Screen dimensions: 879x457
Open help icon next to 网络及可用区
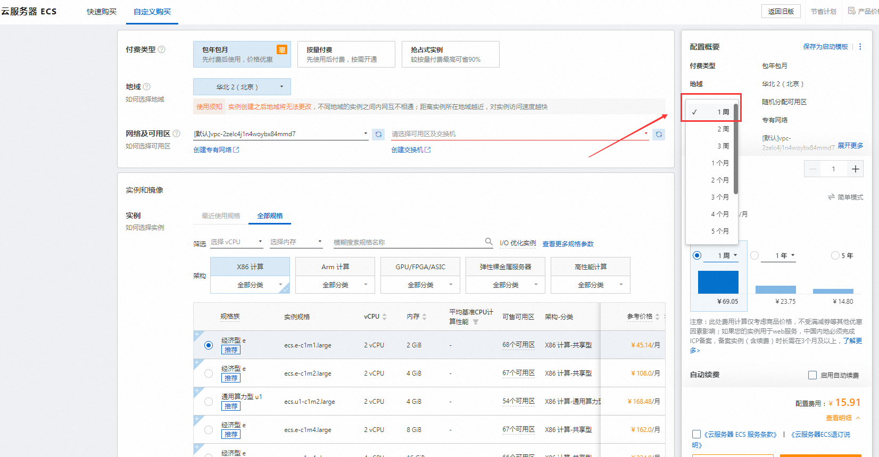tap(177, 134)
